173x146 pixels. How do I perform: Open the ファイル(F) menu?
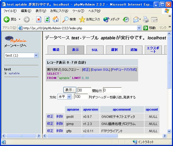pos(10,11)
